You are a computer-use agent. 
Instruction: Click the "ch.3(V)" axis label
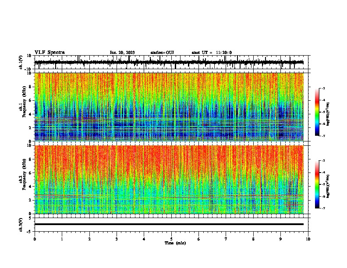point(21,225)
